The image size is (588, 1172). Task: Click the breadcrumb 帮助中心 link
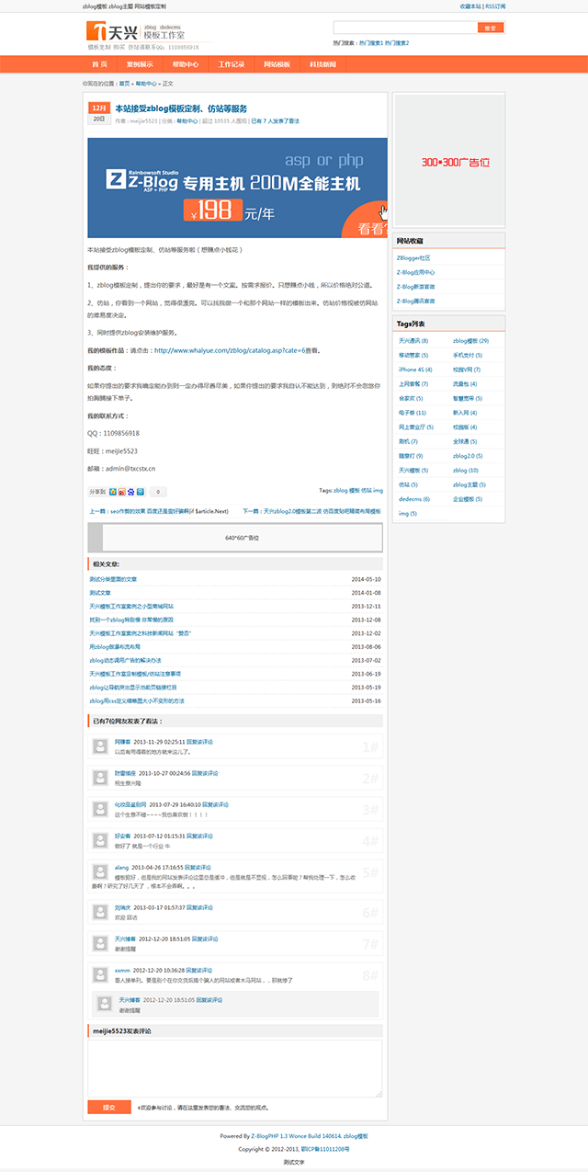point(146,83)
